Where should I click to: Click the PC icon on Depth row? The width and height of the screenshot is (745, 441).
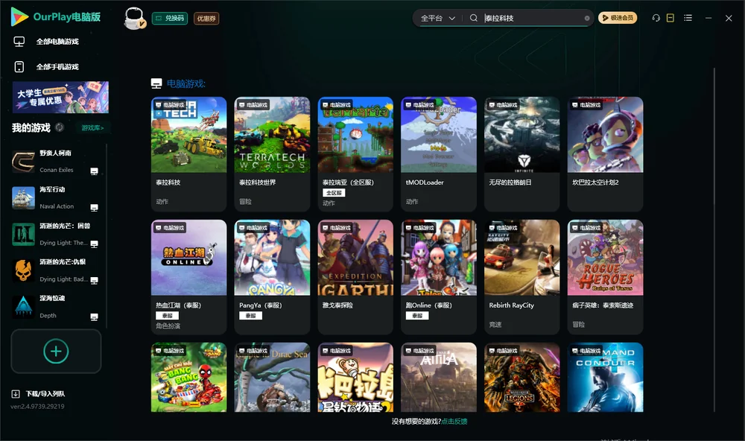[94, 317]
